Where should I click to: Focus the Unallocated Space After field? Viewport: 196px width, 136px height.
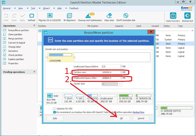click(x=111, y=78)
